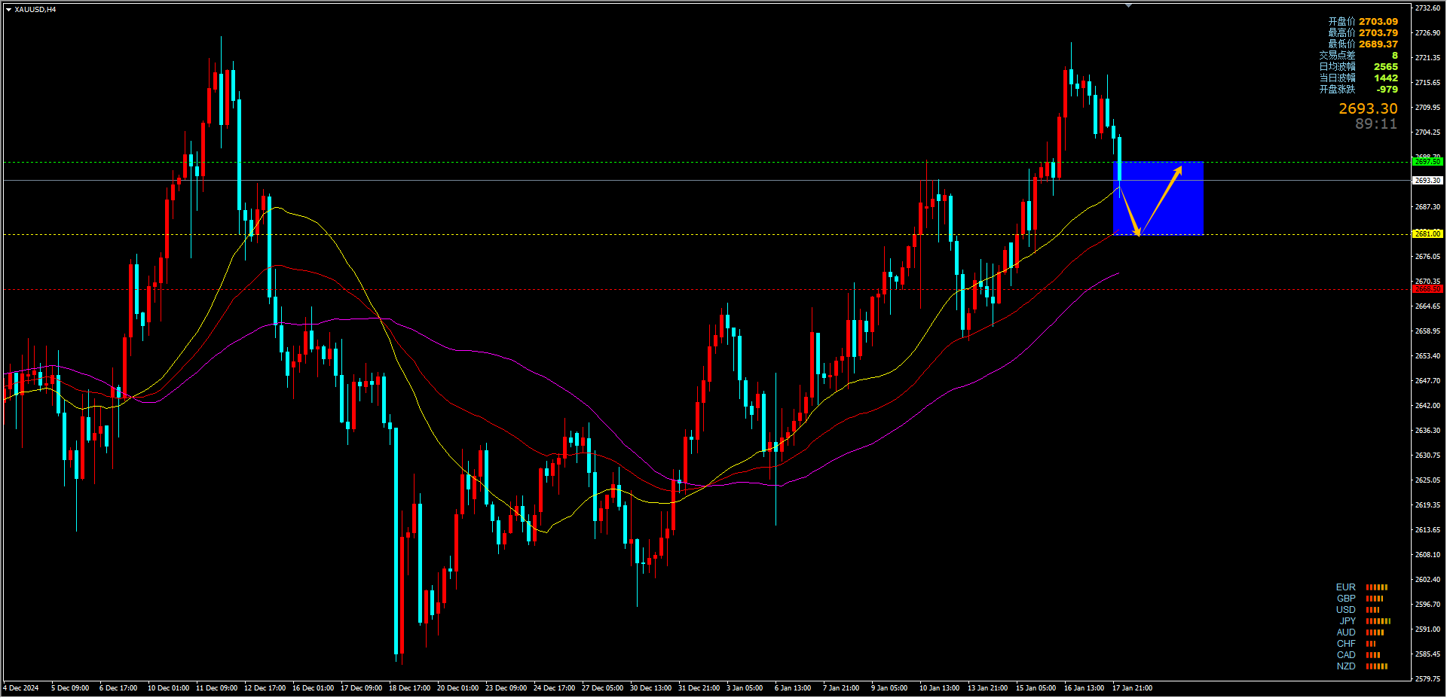Click the 最低价 2689.37 value

(x=1378, y=44)
